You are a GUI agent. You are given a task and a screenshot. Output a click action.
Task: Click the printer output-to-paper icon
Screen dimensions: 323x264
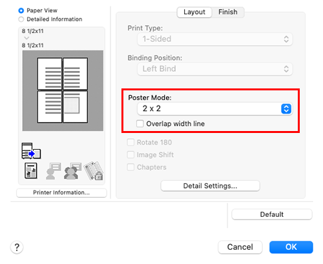(x=31, y=151)
